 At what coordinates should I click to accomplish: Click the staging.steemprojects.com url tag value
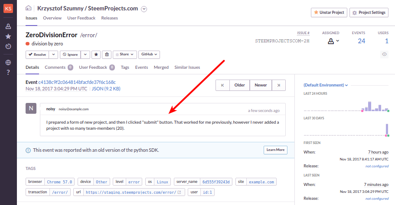(131, 192)
